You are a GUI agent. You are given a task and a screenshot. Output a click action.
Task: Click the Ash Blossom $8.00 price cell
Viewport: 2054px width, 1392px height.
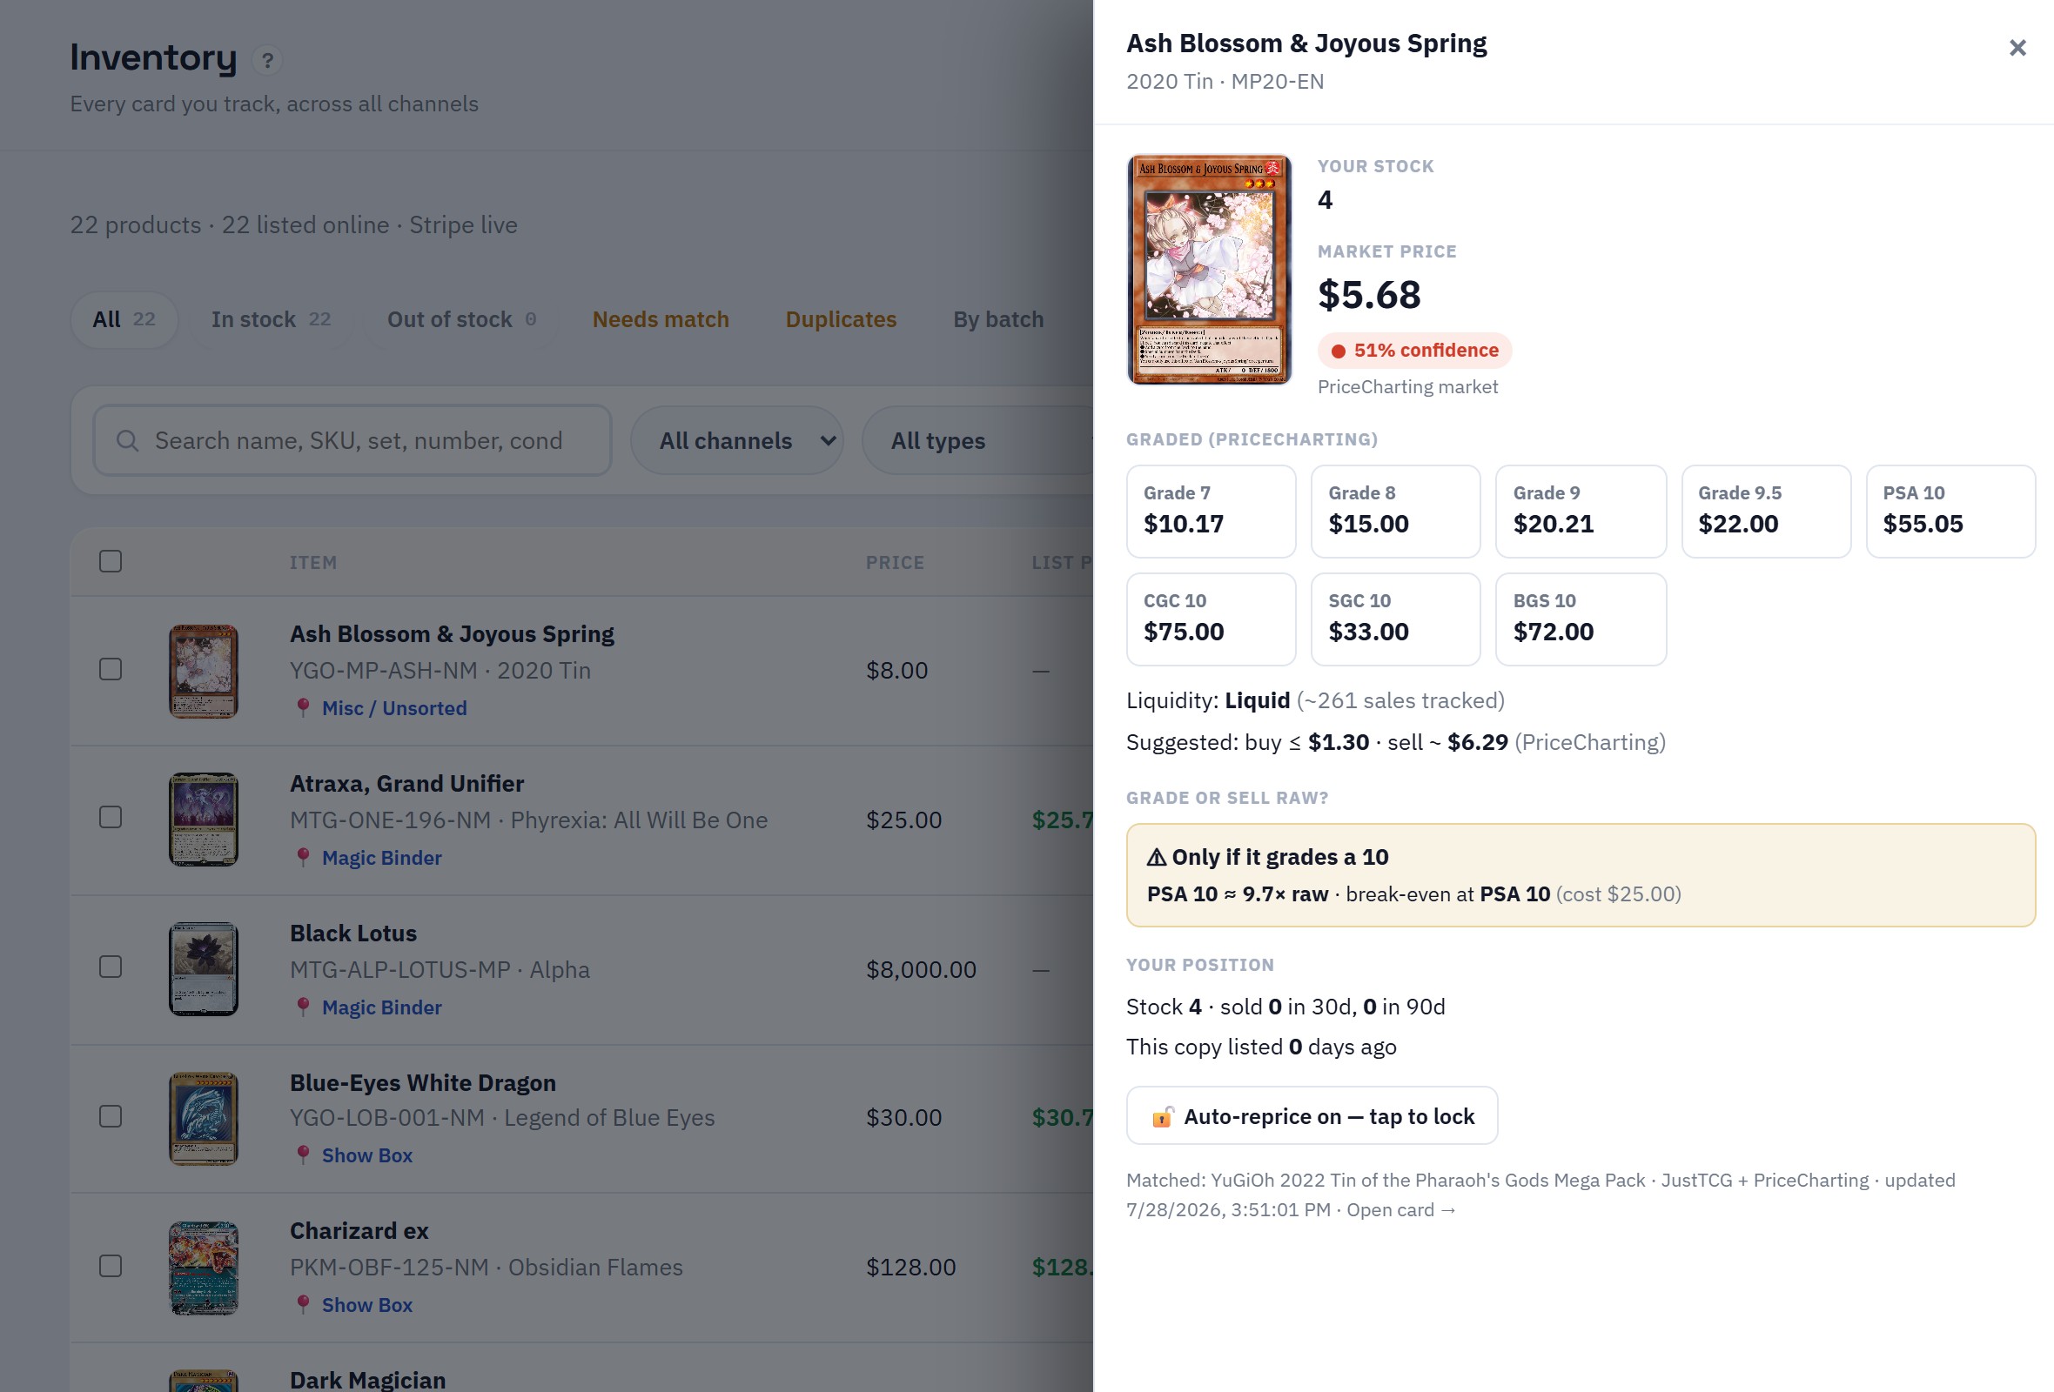point(896,671)
